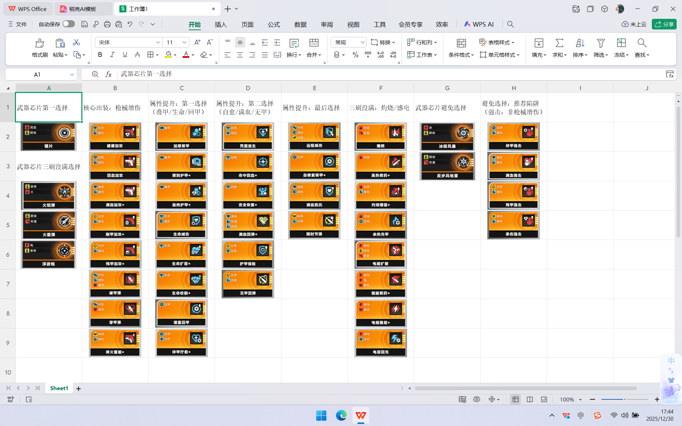
Task: Click the green Share button
Action: [664, 24]
